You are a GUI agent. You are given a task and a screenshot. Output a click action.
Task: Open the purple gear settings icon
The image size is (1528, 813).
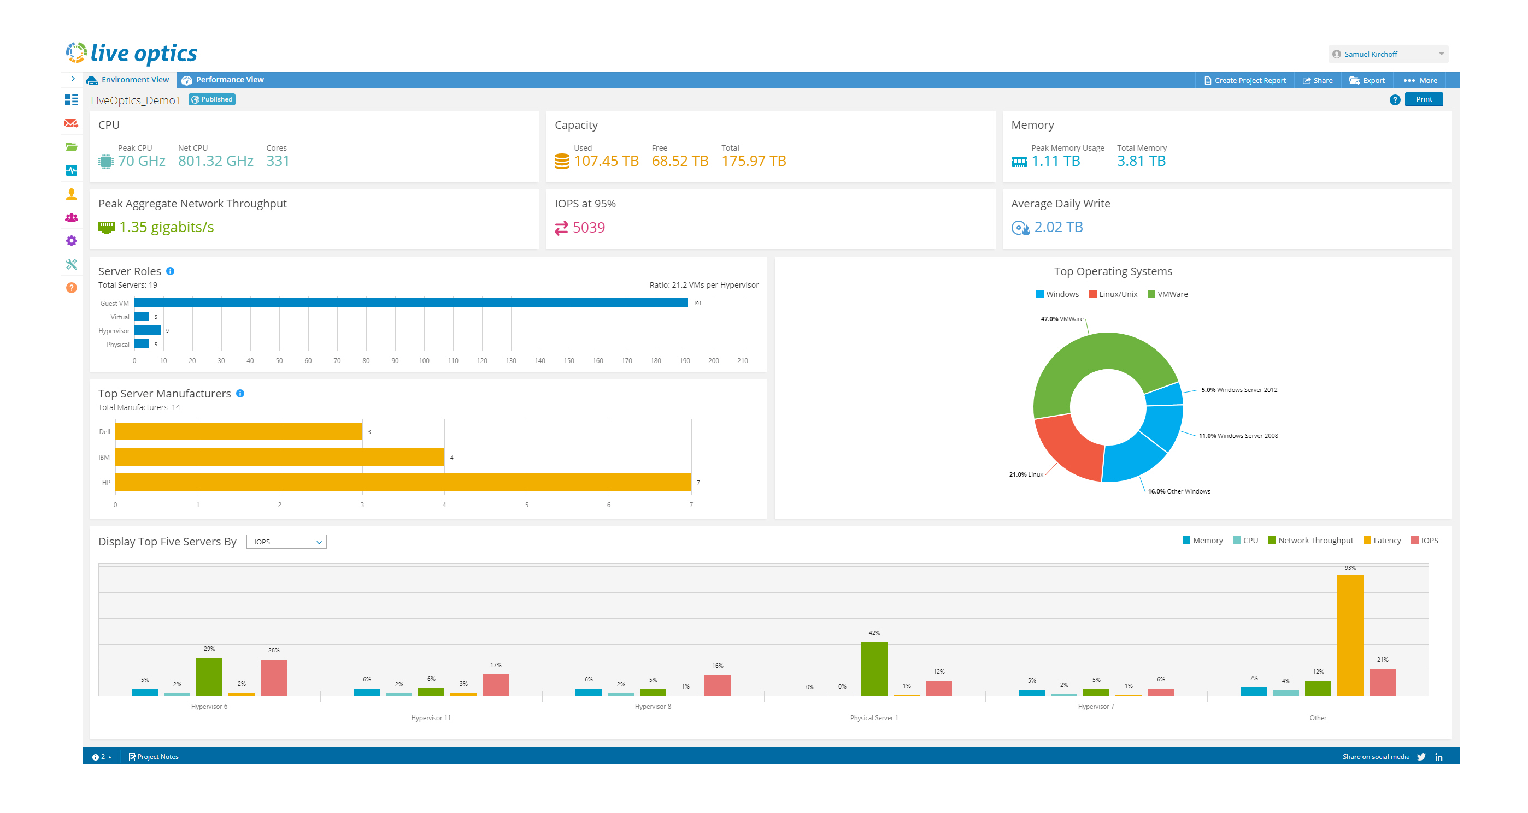click(71, 241)
